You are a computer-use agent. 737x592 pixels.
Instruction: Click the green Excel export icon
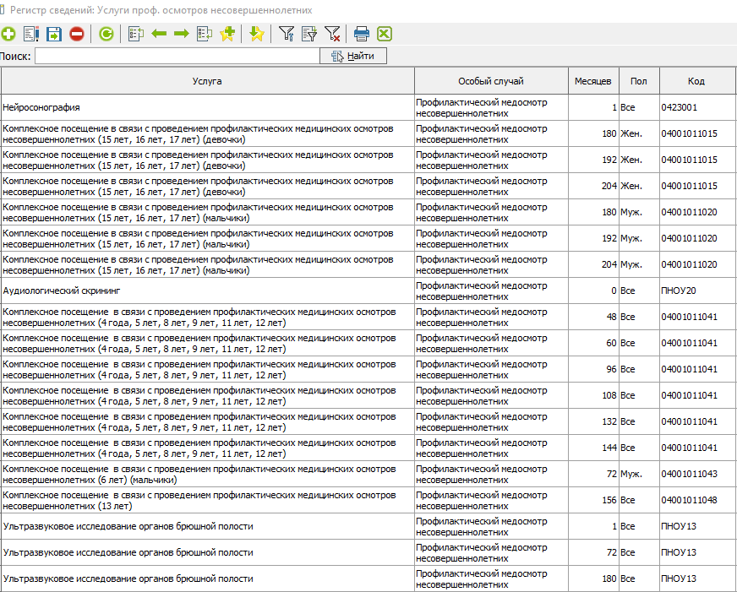pos(385,34)
